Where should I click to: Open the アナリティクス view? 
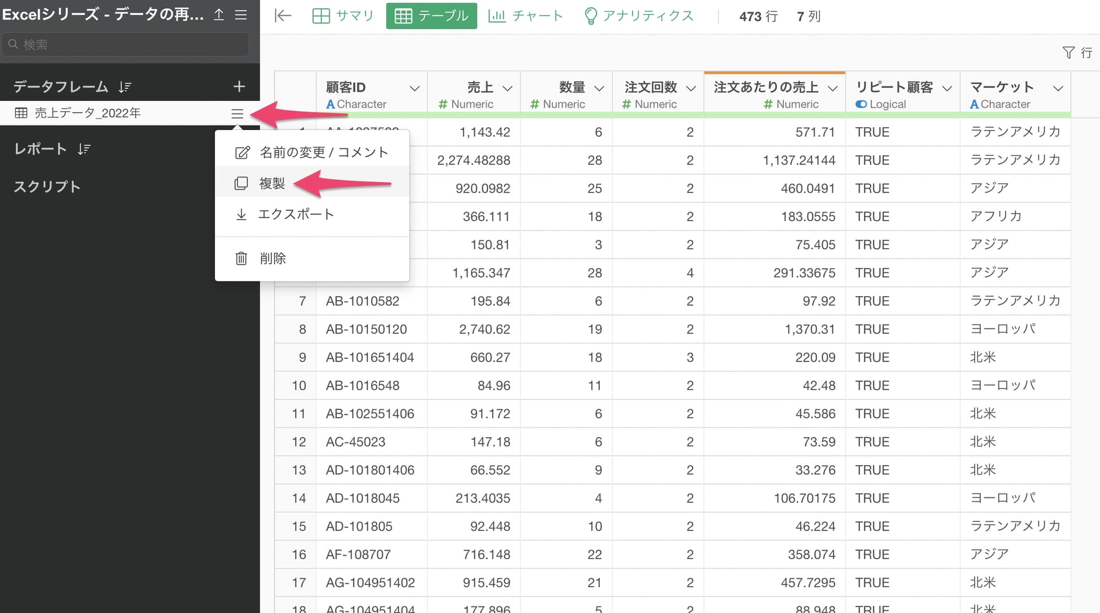[x=638, y=16]
